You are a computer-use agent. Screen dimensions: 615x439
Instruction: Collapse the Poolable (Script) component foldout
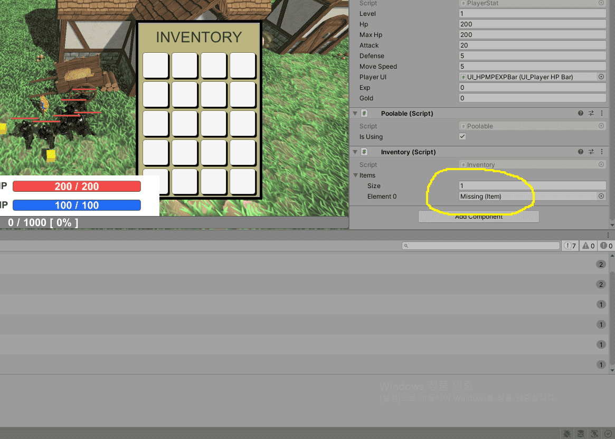click(x=355, y=113)
